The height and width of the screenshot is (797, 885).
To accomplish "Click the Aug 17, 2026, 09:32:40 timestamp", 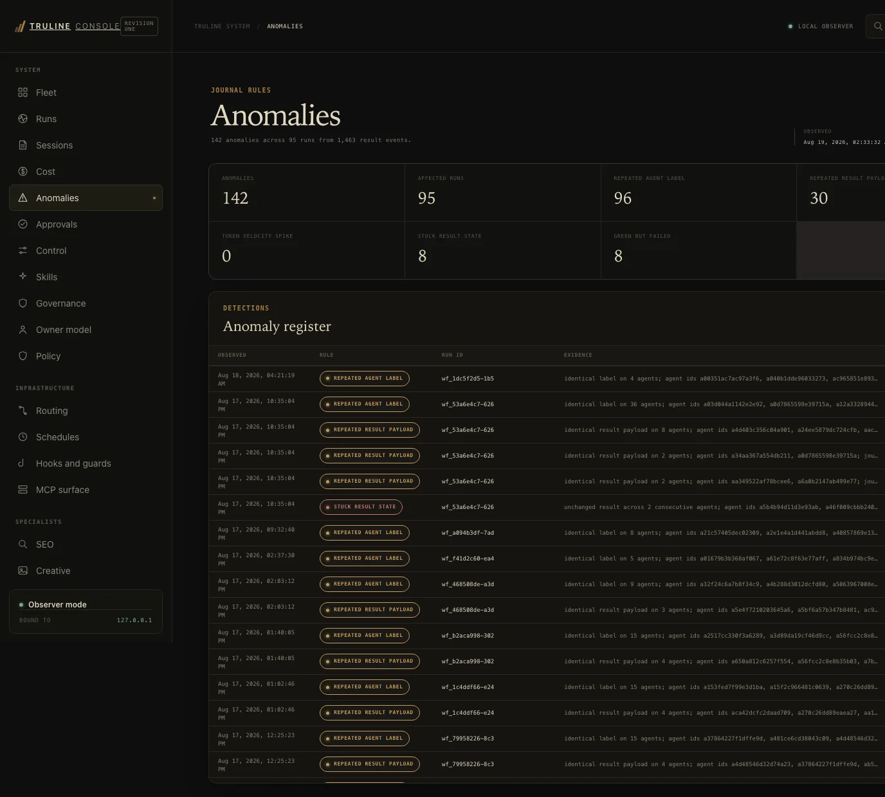I will (x=256, y=533).
